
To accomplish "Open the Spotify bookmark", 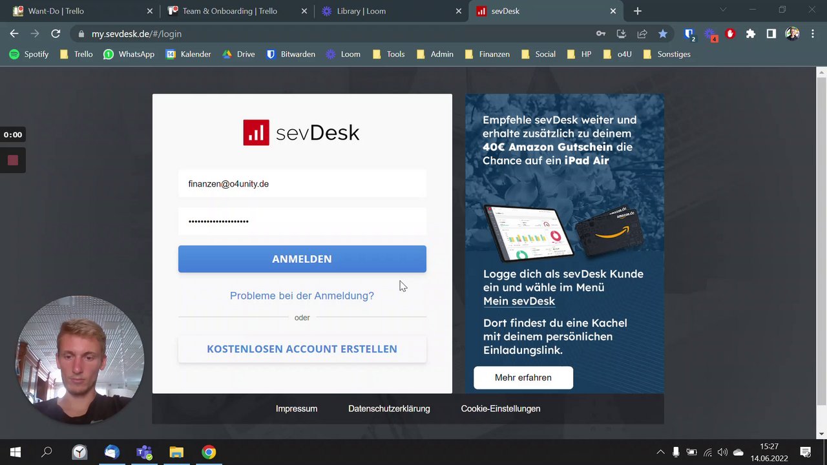I will (29, 54).
